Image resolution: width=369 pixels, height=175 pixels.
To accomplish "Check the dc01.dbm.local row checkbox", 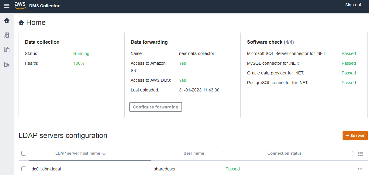I will (24, 169).
